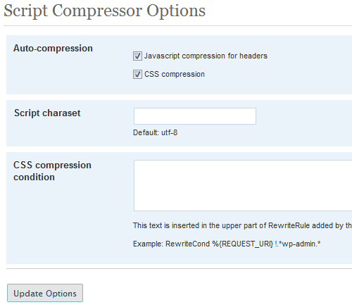The image size is (352, 307).
Task: Click the Auto-compression section heading
Action: click(53, 48)
